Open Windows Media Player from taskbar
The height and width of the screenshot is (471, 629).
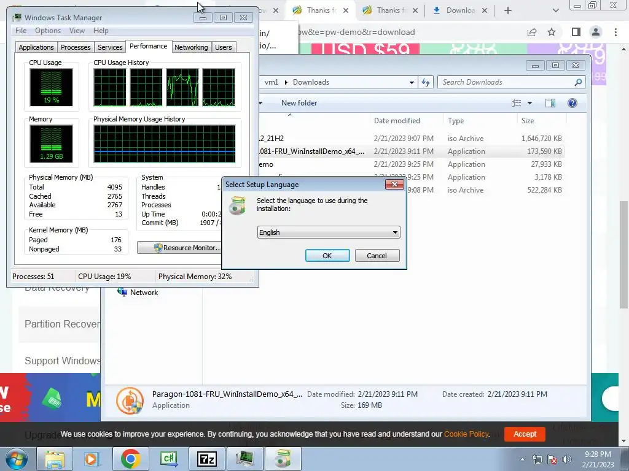tap(92, 459)
